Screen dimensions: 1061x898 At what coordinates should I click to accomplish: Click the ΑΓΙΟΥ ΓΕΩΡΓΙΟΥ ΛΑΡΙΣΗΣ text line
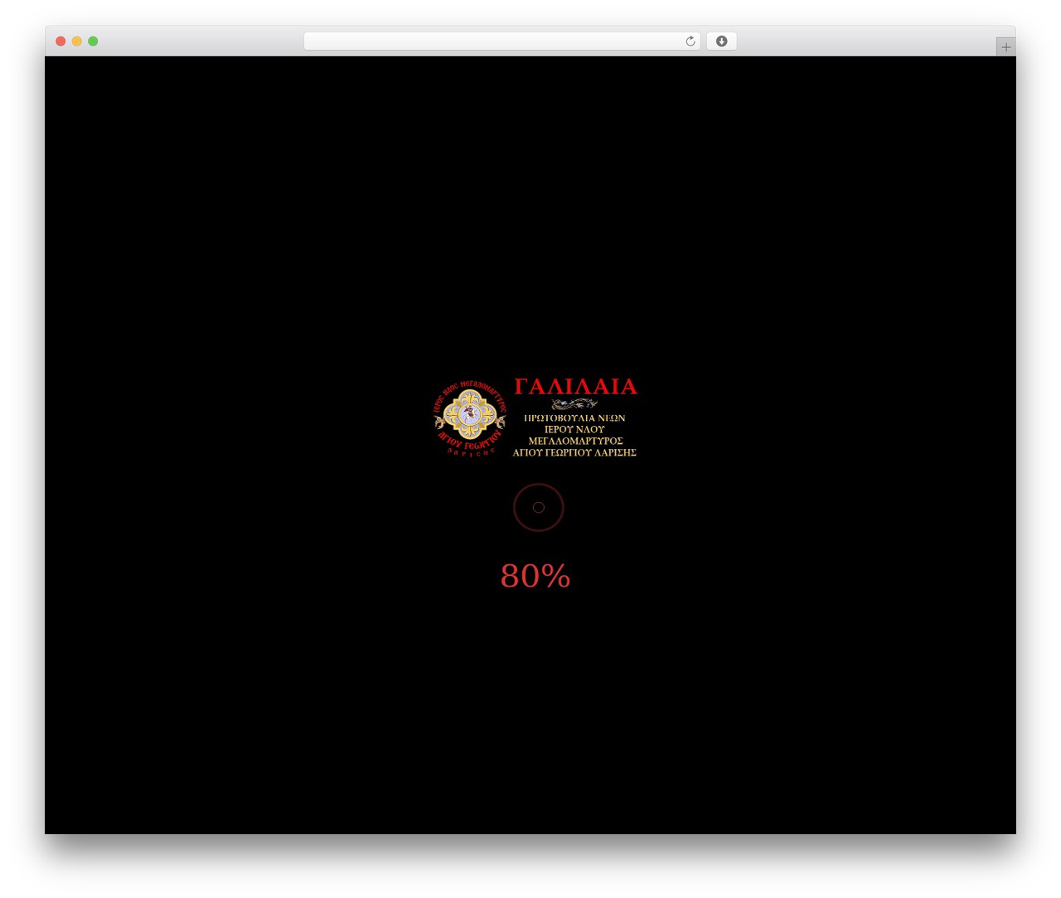tap(574, 453)
